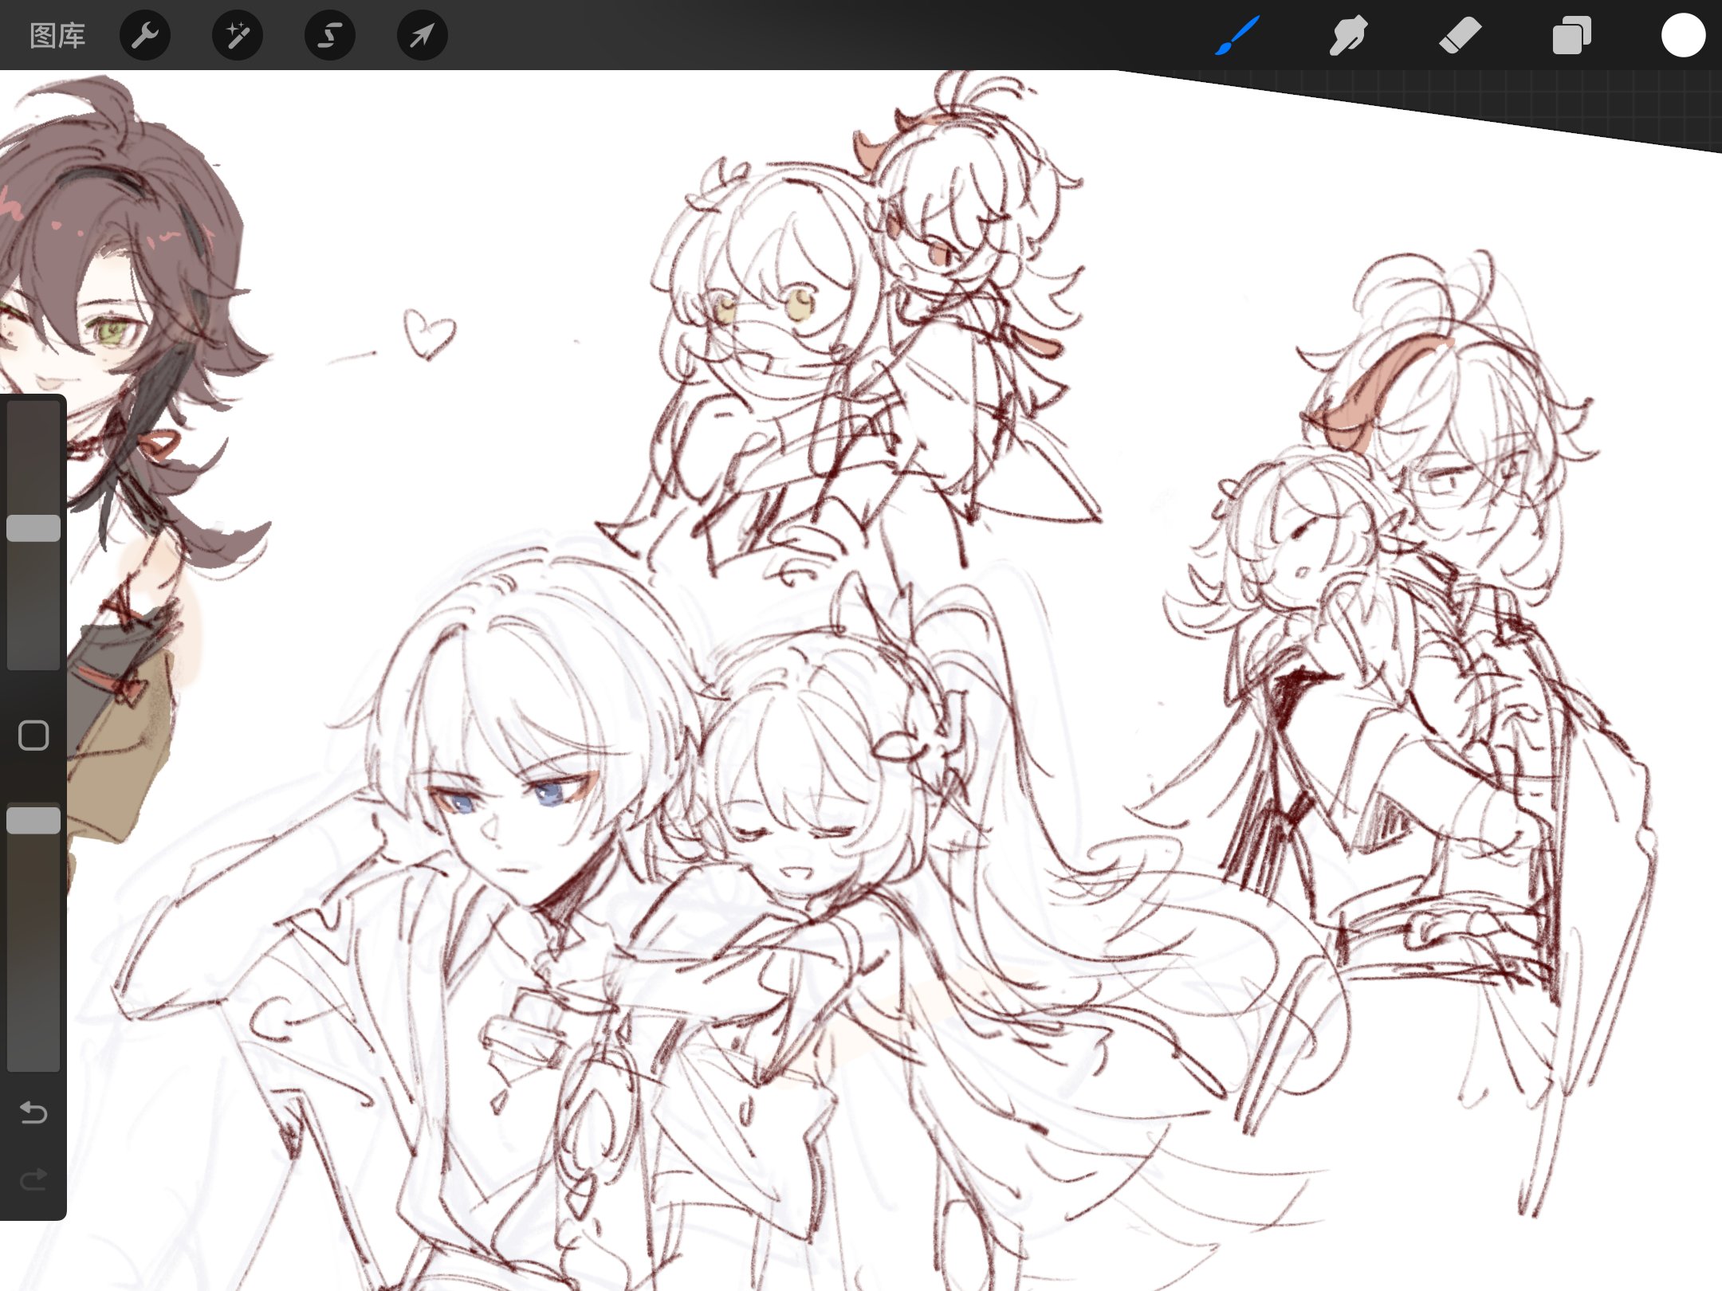Open the Adjustments magic wand menu
1722x1291 pixels.
click(x=238, y=36)
